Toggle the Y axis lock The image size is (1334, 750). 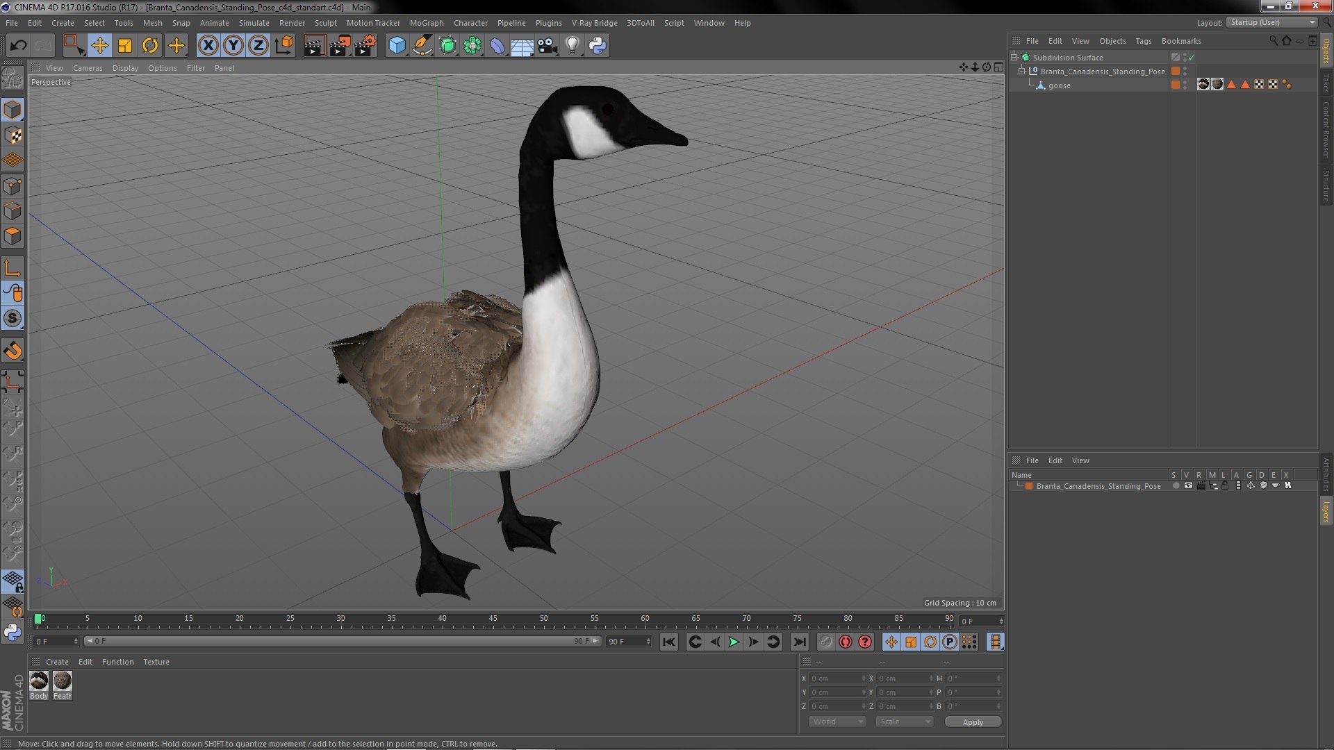click(x=233, y=46)
